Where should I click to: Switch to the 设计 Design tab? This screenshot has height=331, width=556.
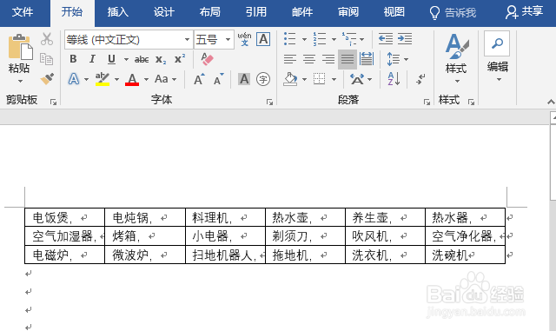coord(164,12)
